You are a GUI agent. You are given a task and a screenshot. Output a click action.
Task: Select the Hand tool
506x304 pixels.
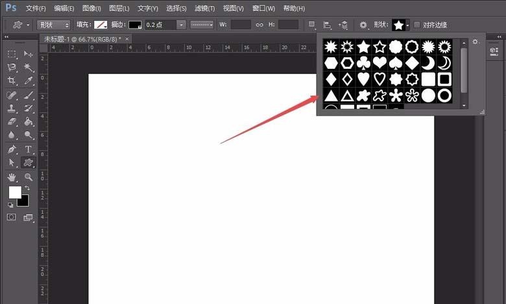click(12, 177)
